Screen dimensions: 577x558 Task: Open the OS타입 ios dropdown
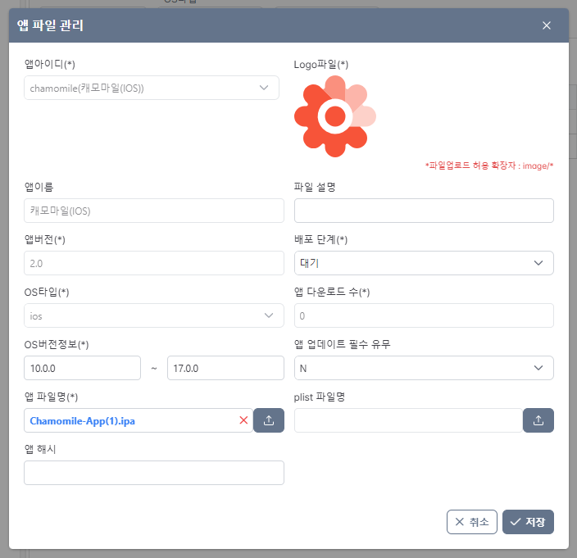tap(153, 315)
